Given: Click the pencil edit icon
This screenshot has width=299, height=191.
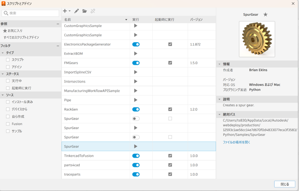Looking at the screenshot, I should [x=77, y=11].
